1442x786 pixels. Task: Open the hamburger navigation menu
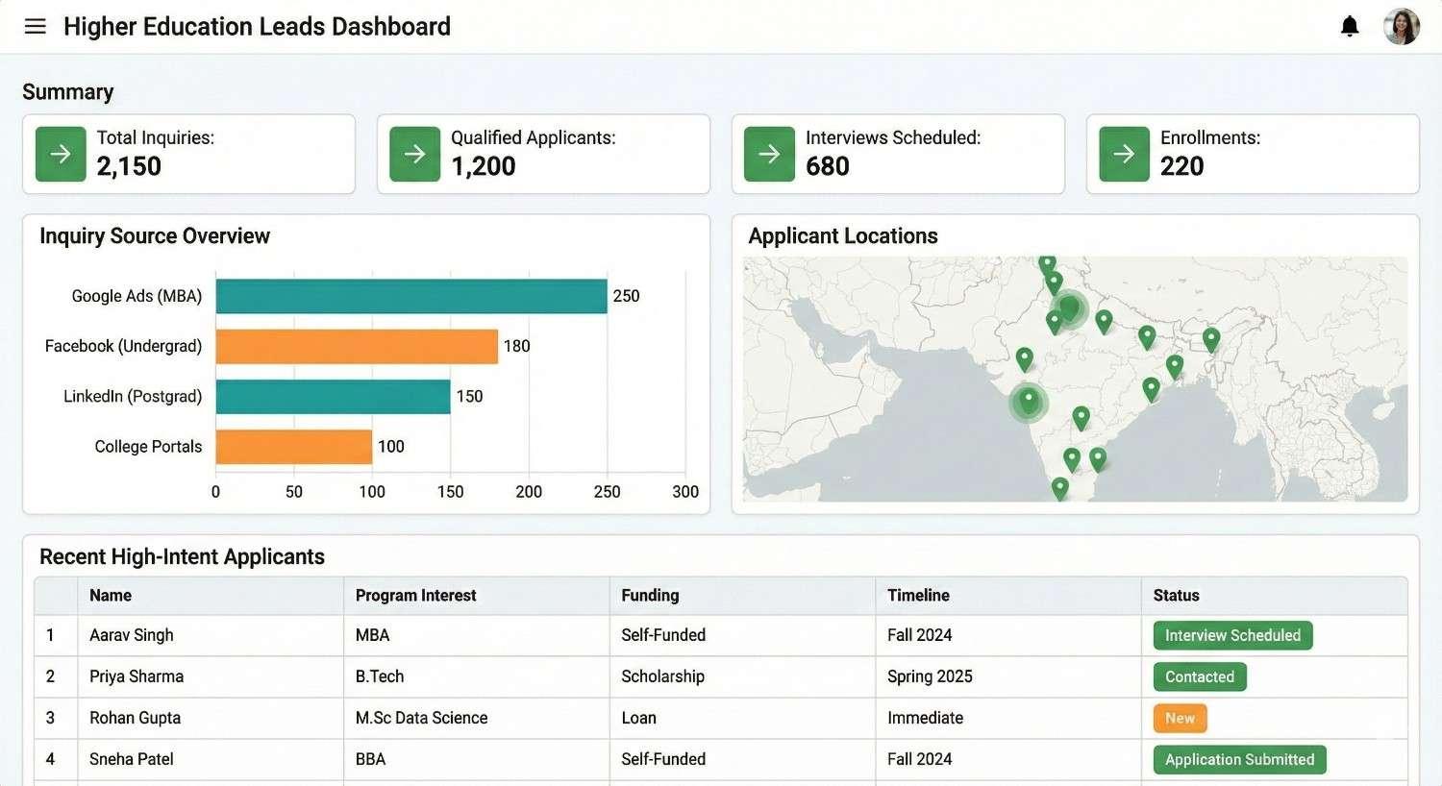[35, 26]
